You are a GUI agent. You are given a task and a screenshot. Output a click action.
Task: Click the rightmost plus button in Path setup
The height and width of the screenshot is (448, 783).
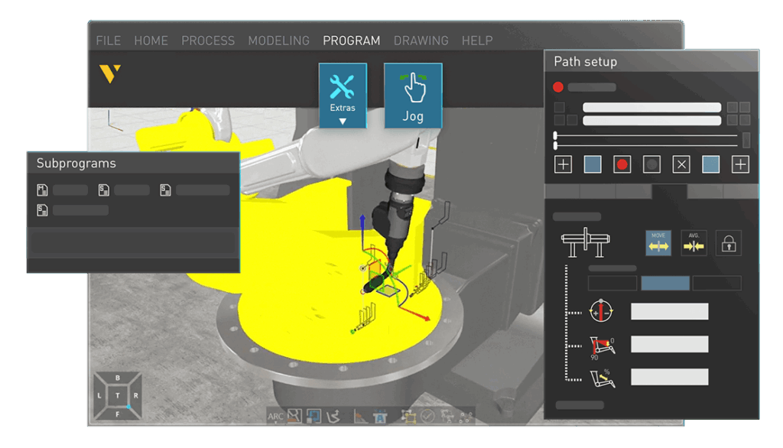click(740, 164)
